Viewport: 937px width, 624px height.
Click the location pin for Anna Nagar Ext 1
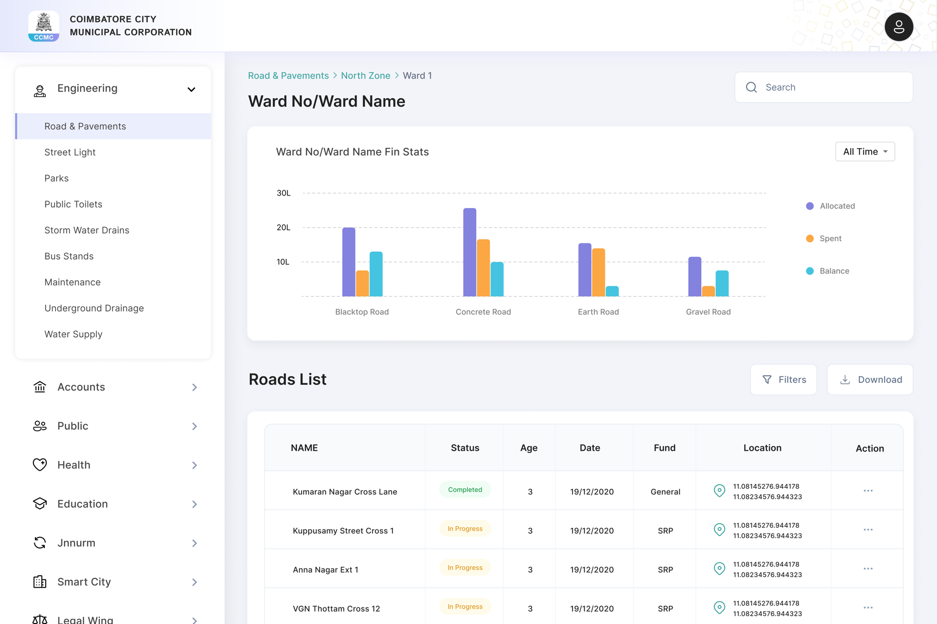(x=719, y=569)
